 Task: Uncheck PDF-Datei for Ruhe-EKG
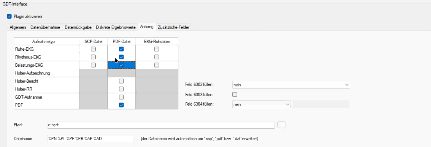point(122,49)
